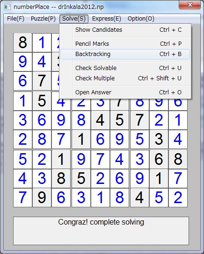This screenshot has width=204, height=254.
Task: Select the top-left cell containing black 8
Action: pyautogui.click(x=22, y=42)
